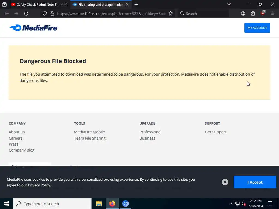Open File Explorer from taskbar

pos(99,204)
